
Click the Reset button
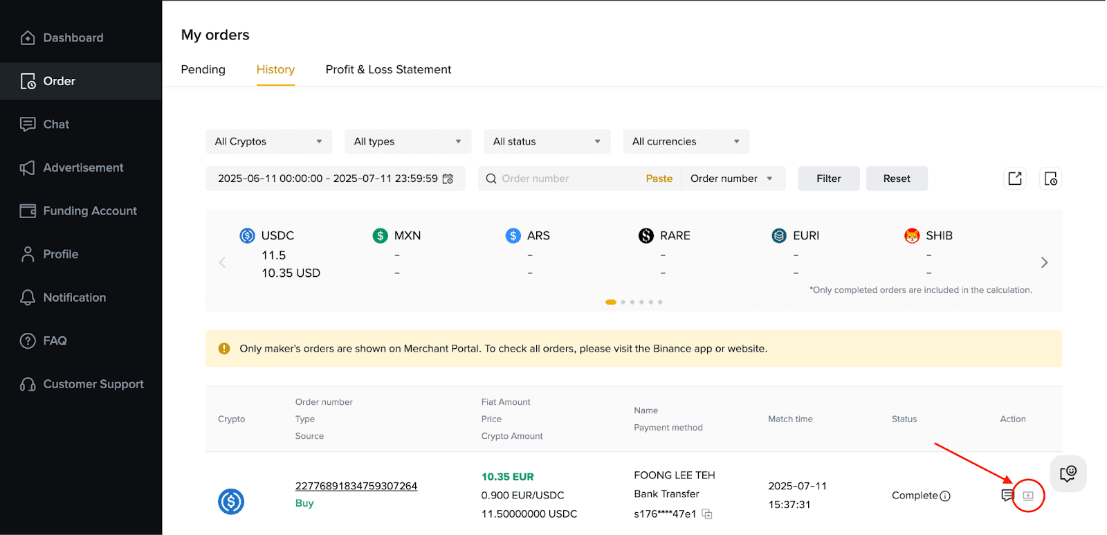pos(897,179)
